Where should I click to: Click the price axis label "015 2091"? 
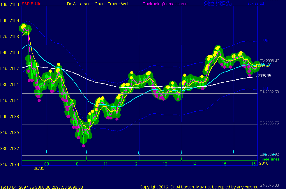tap(10, 101)
